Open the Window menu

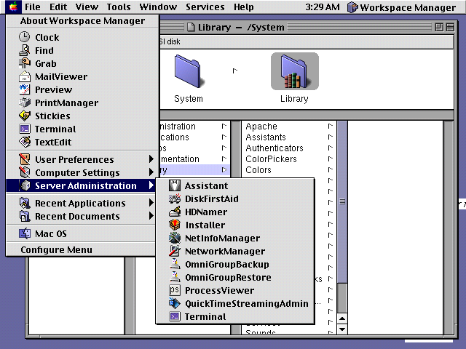coord(158,7)
